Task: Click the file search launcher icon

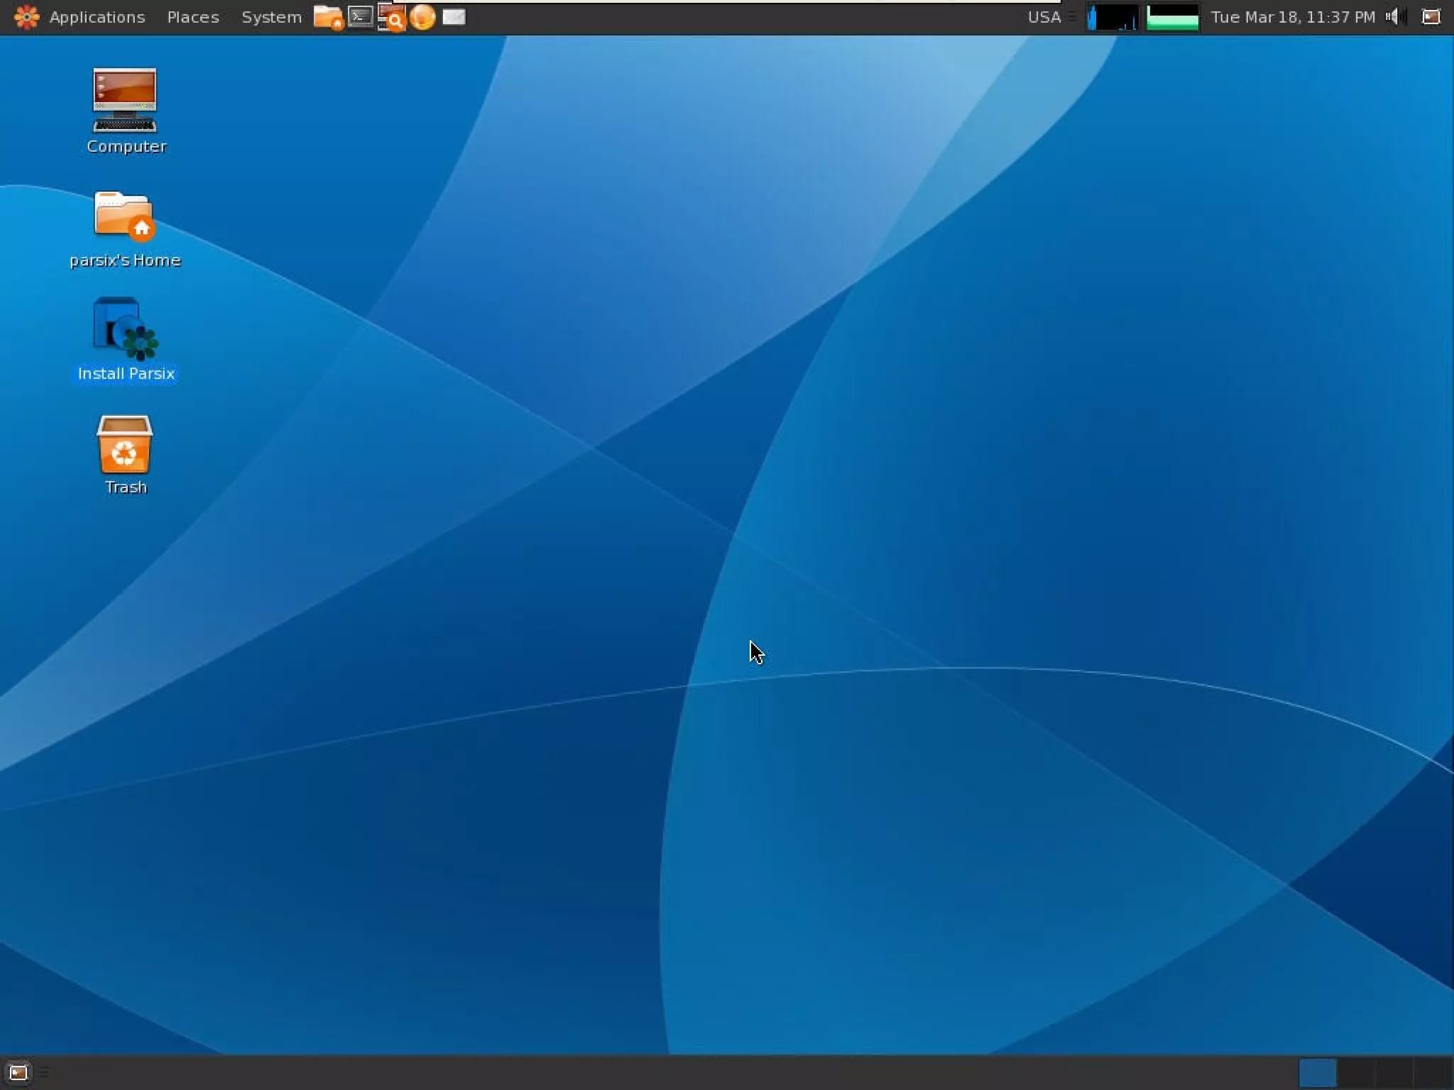Action: click(x=391, y=18)
